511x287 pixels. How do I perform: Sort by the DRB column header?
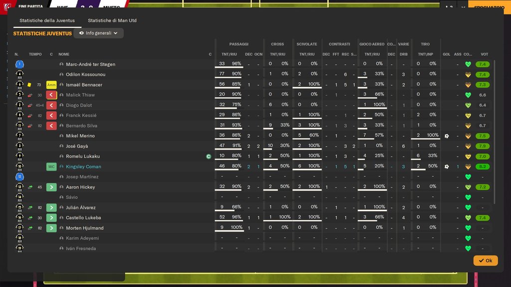403,54
